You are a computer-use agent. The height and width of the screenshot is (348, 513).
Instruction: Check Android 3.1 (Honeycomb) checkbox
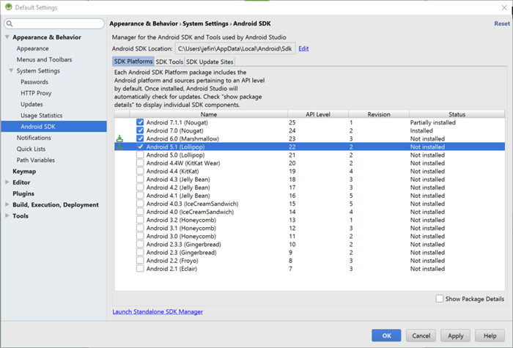click(x=140, y=228)
